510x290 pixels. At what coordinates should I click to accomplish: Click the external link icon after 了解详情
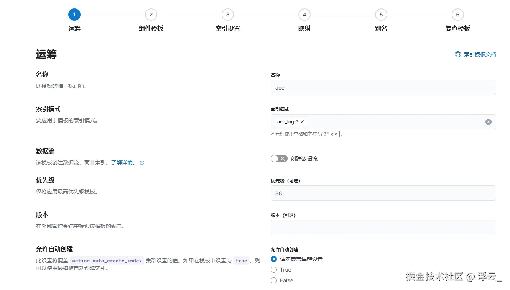click(x=142, y=162)
